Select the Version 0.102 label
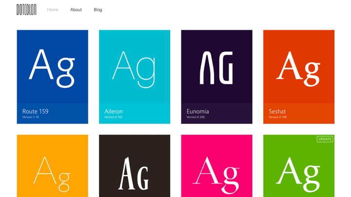The height and width of the screenshot is (197, 351). tap(113, 117)
